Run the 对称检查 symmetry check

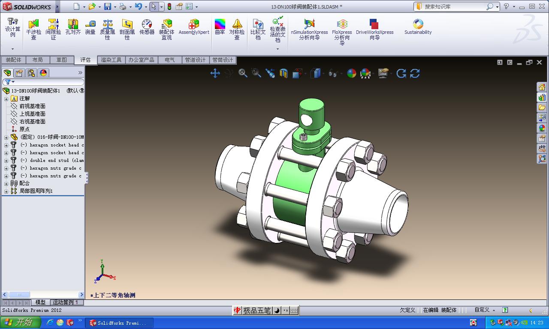coord(237,29)
